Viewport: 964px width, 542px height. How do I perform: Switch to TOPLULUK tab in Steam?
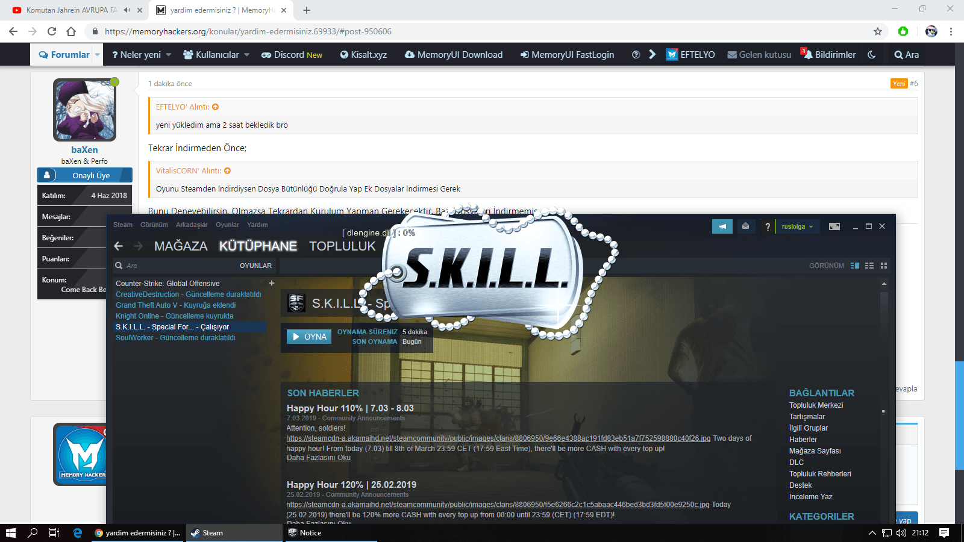(x=342, y=246)
